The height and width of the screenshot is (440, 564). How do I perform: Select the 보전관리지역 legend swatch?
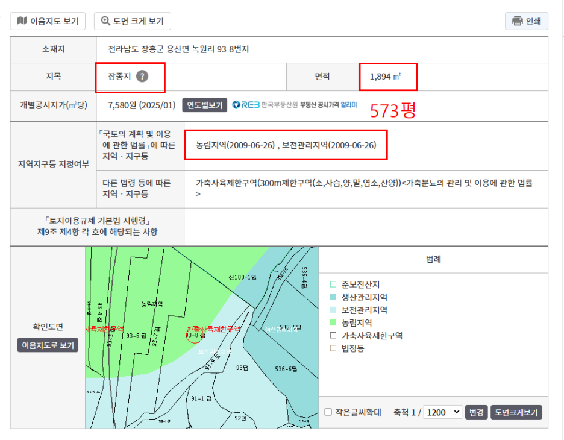click(x=333, y=310)
